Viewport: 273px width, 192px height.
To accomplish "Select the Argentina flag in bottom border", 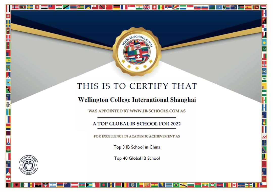I will [x=53, y=185].
